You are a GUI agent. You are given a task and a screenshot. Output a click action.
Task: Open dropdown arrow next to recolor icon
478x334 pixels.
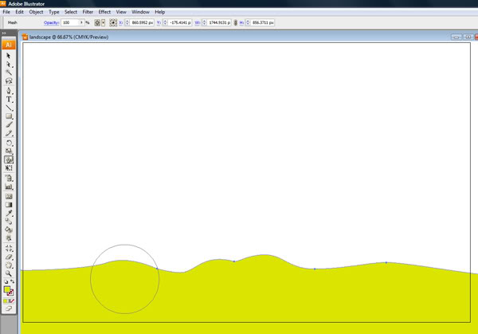point(104,22)
